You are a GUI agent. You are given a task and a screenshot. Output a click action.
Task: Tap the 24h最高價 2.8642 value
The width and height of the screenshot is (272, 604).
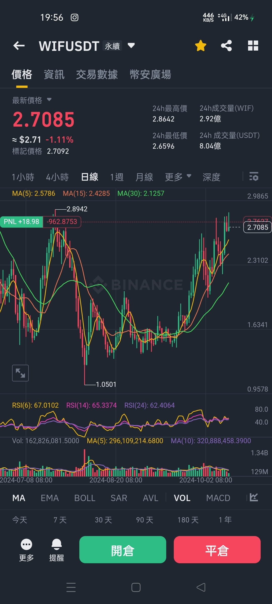click(163, 119)
